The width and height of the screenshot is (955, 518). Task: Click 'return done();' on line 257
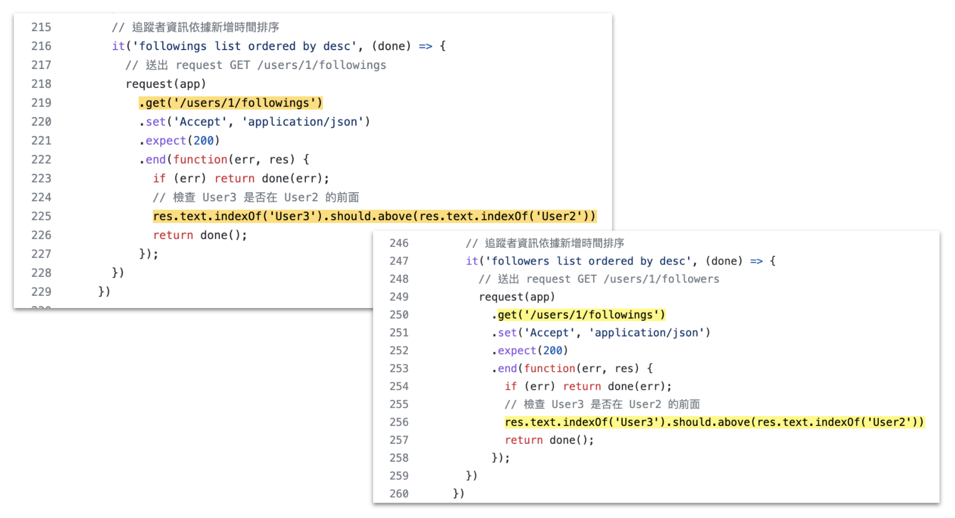pyautogui.click(x=549, y=440)
